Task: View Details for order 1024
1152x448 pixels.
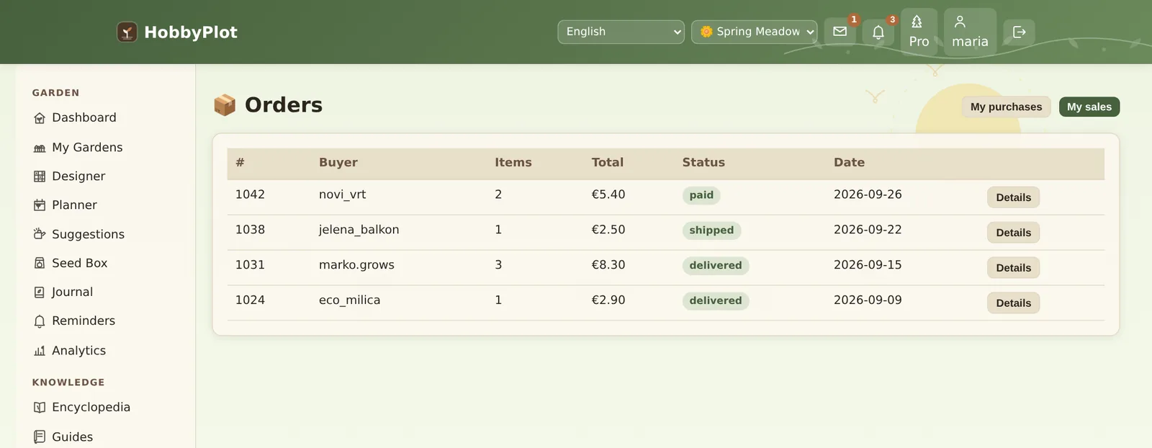Action: pyautogui.click(x=1013, y=303)
